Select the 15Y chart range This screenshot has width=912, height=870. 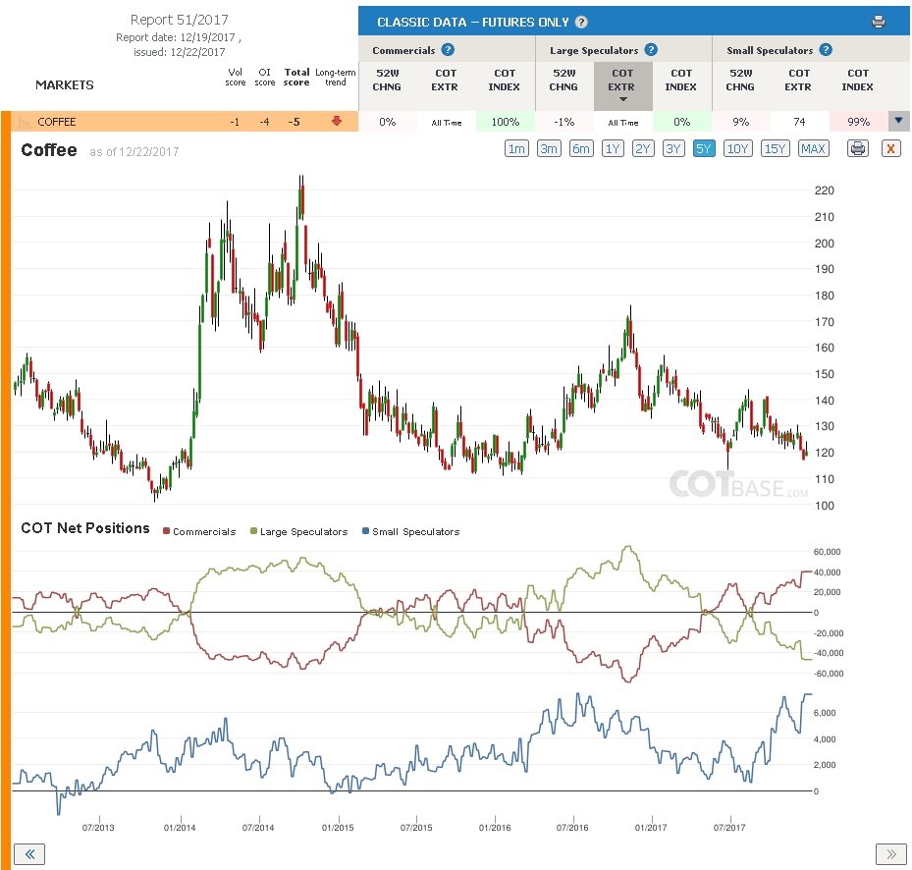(x=775, y=148)
